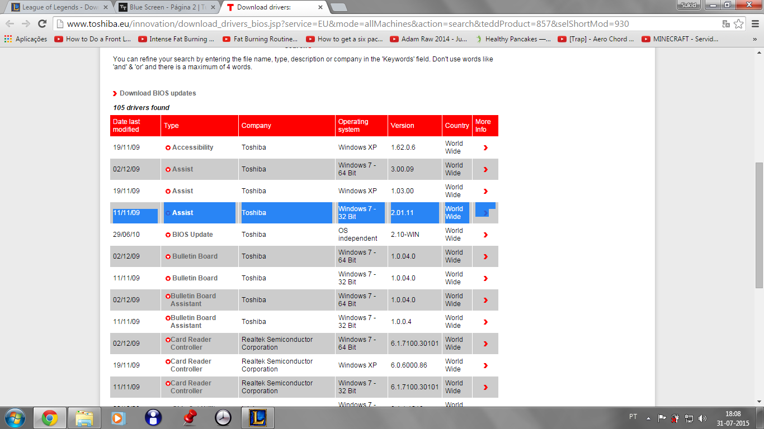
Task: Click the 105 drivers found text
Action: 141,108
